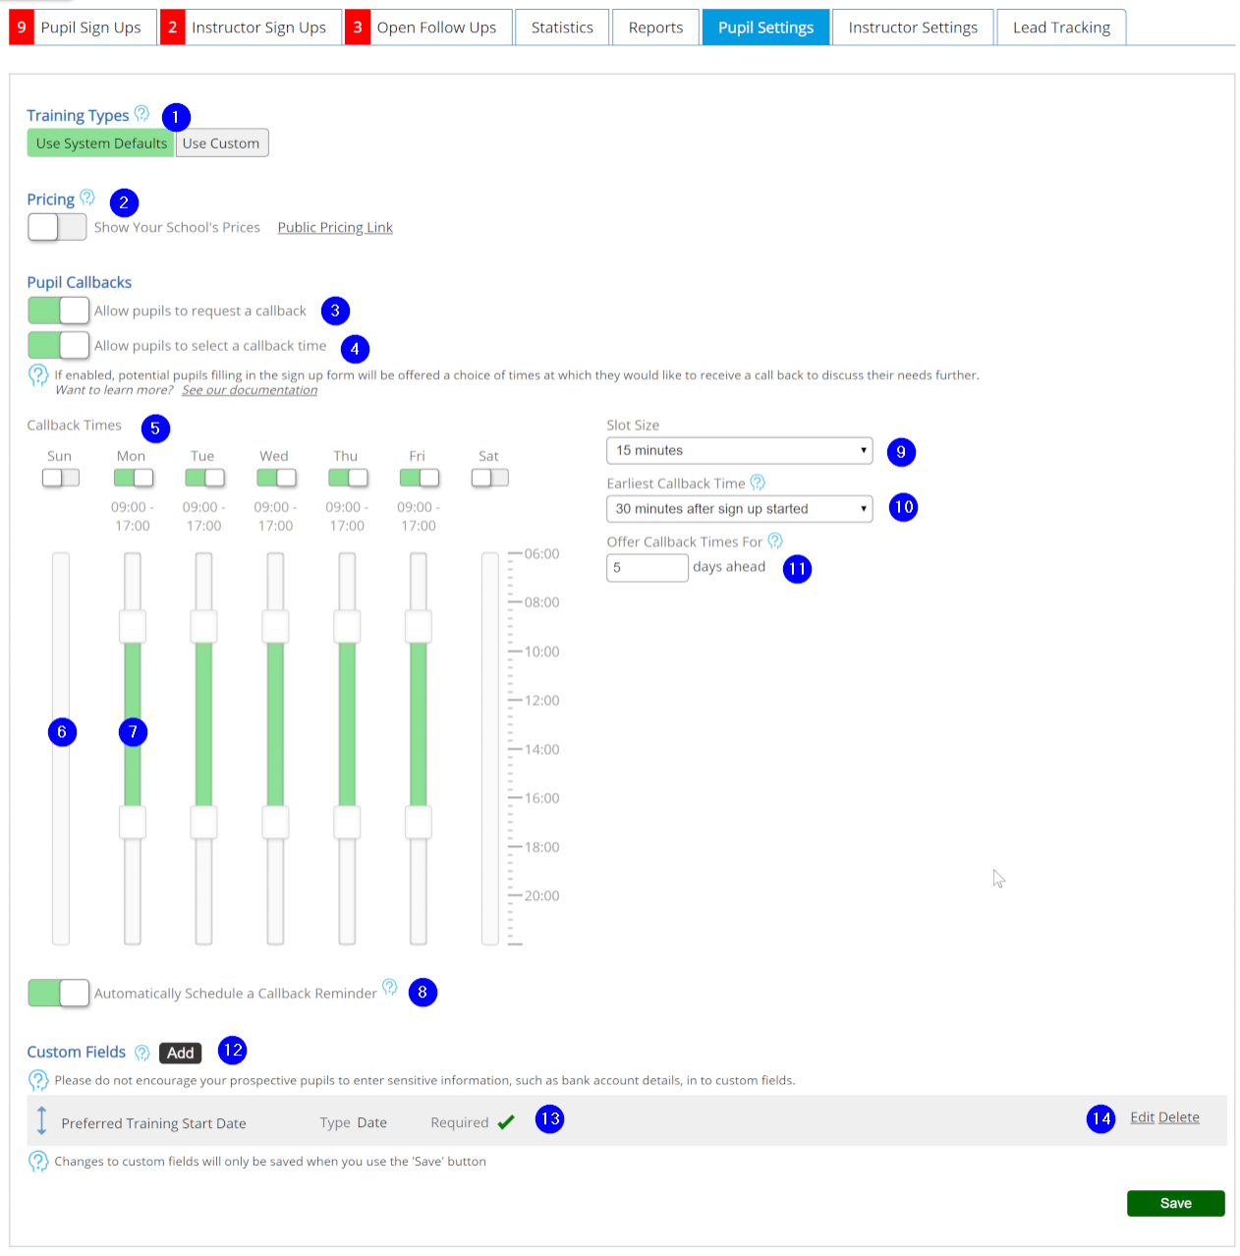Click help icon beside Offer Callback Times For
Image resolution: width=1240 pixels, height=1256 pixels.
pos(774,541)
